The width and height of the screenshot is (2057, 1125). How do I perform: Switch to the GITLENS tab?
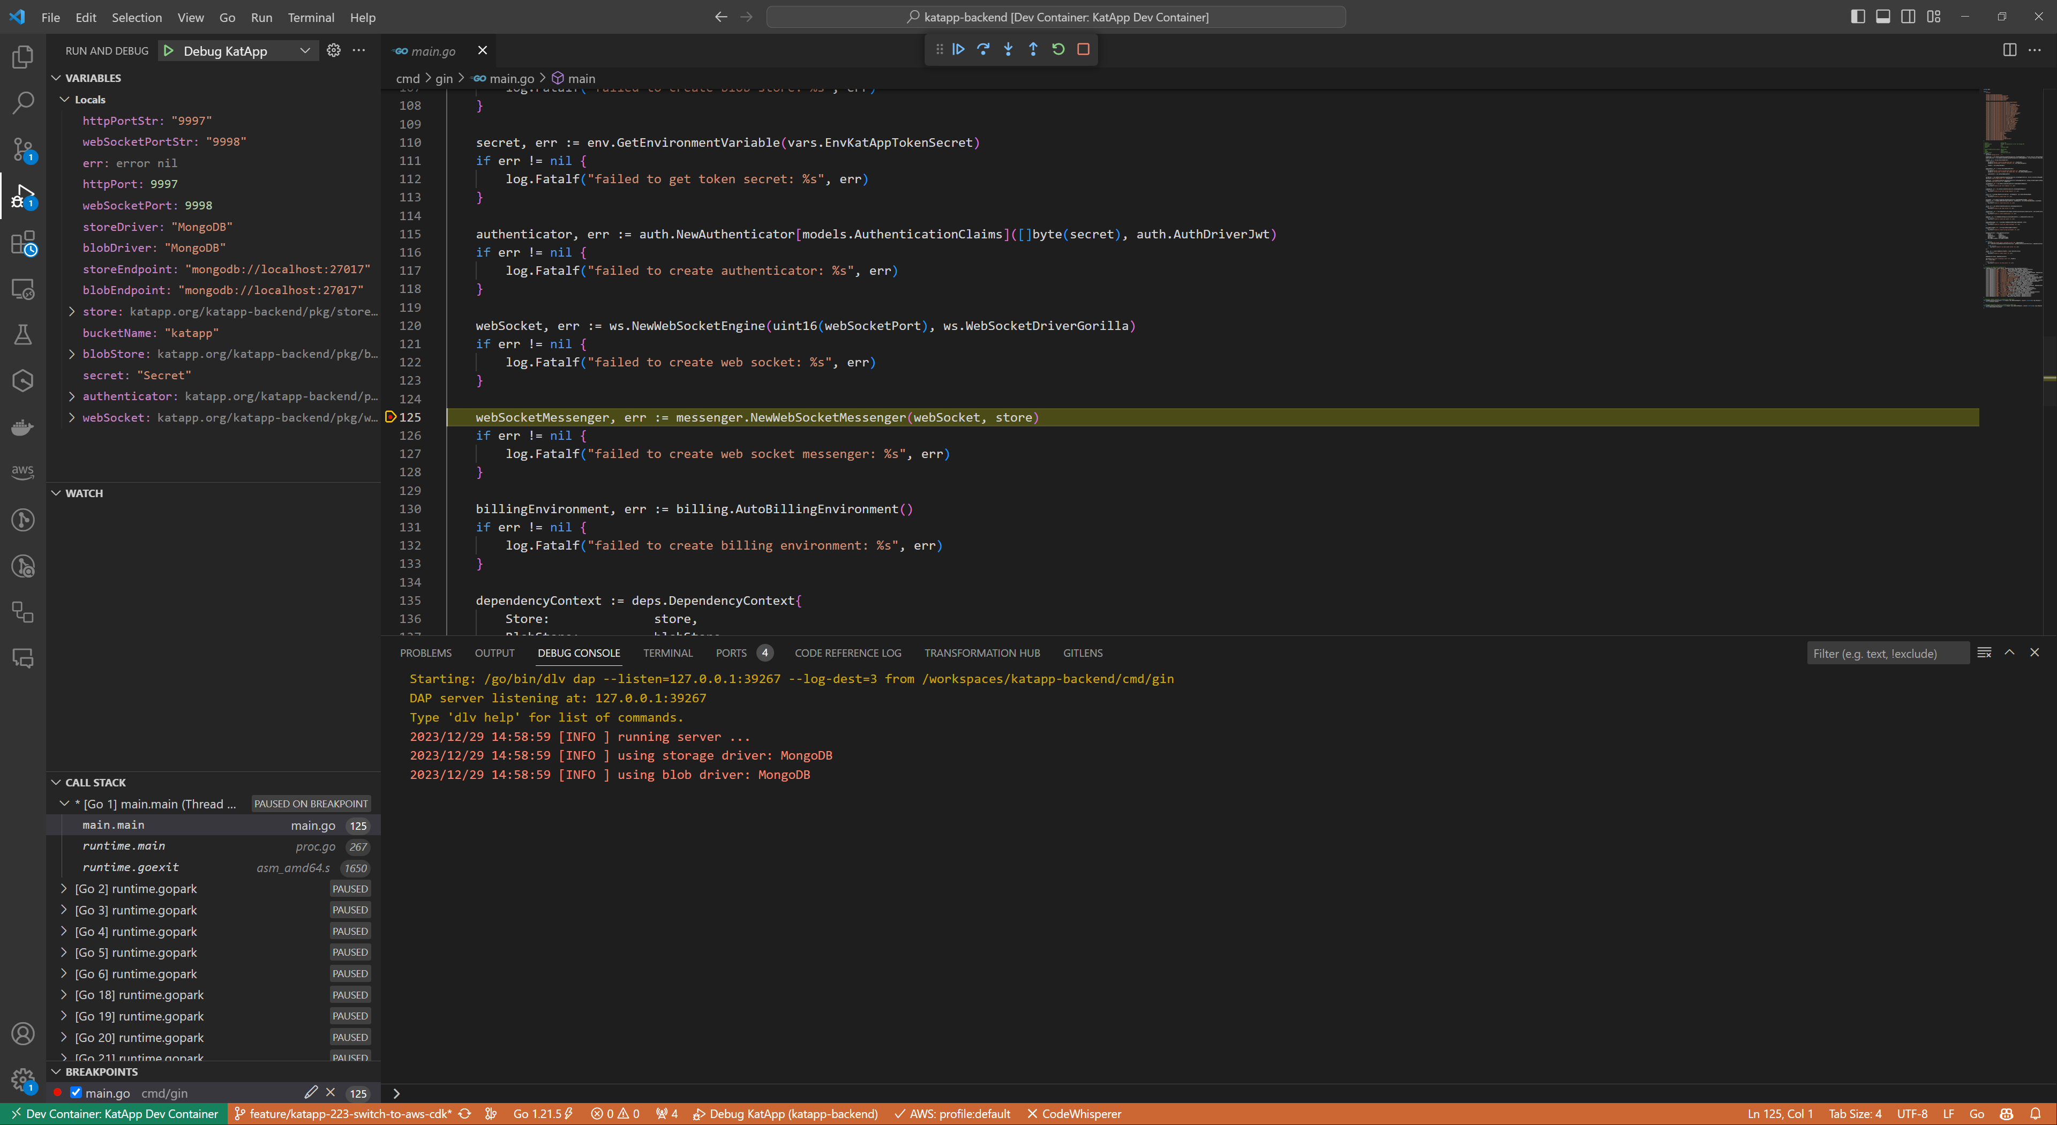tap(1082, 653)
